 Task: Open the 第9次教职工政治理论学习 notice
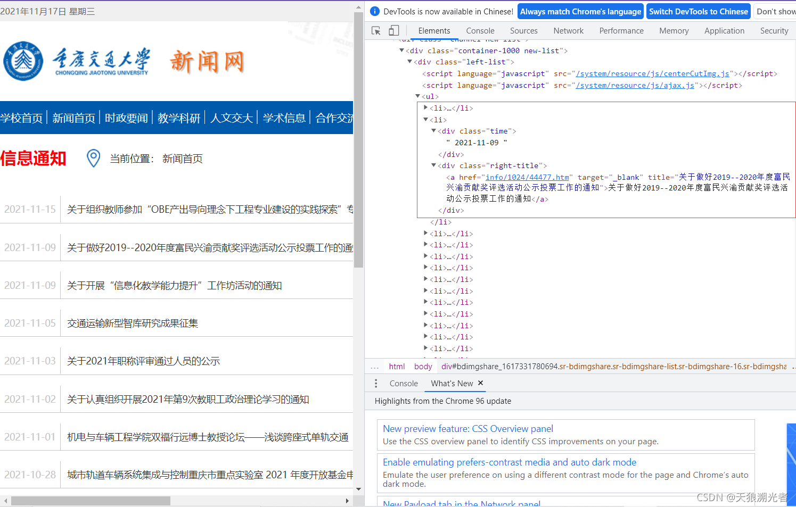point(188,399)
